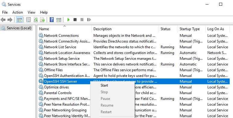
Task: Click the Refresh toolbar icon
Action: 36,20
